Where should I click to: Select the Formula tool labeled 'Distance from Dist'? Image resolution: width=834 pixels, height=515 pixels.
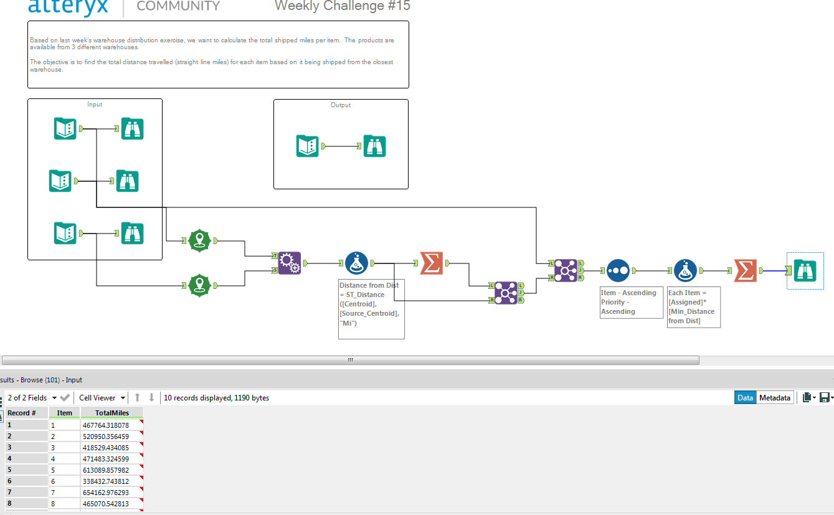click(357, 262)
